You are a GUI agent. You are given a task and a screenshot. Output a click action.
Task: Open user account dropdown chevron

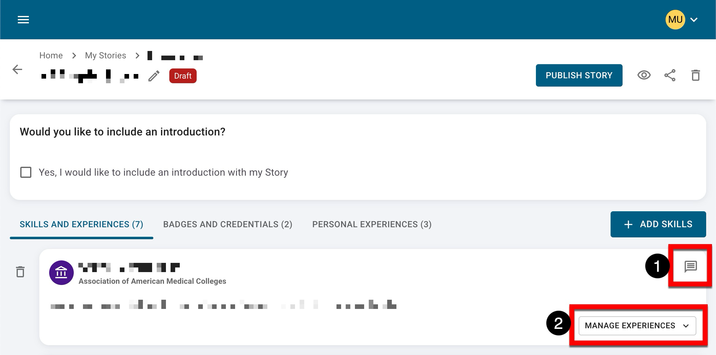tap(694, 20)
